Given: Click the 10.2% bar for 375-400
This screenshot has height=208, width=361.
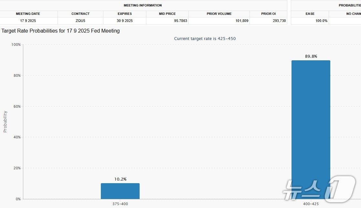Looking at the screenshot, I should pos(120,191).
